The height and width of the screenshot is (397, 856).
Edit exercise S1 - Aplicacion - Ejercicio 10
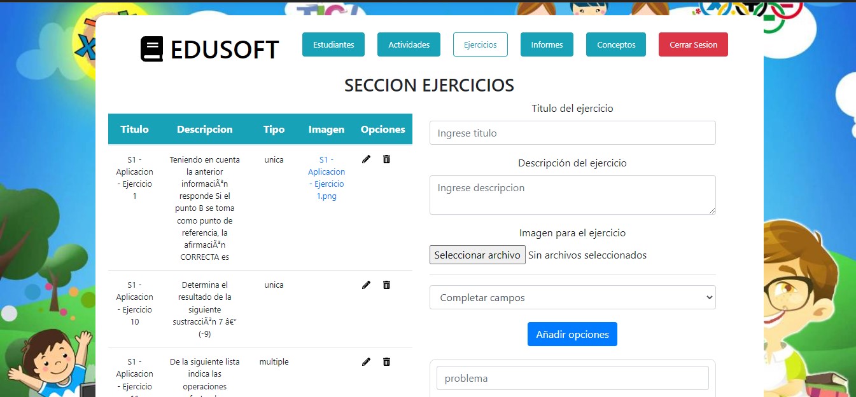coord(366,285)
